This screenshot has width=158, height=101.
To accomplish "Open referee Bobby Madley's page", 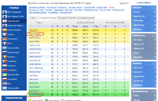I will 35,34.
